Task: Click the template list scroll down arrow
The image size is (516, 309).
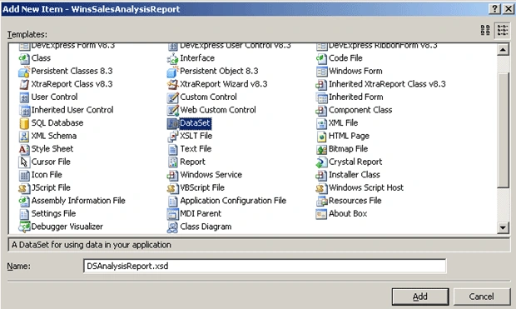Action: 503,227
